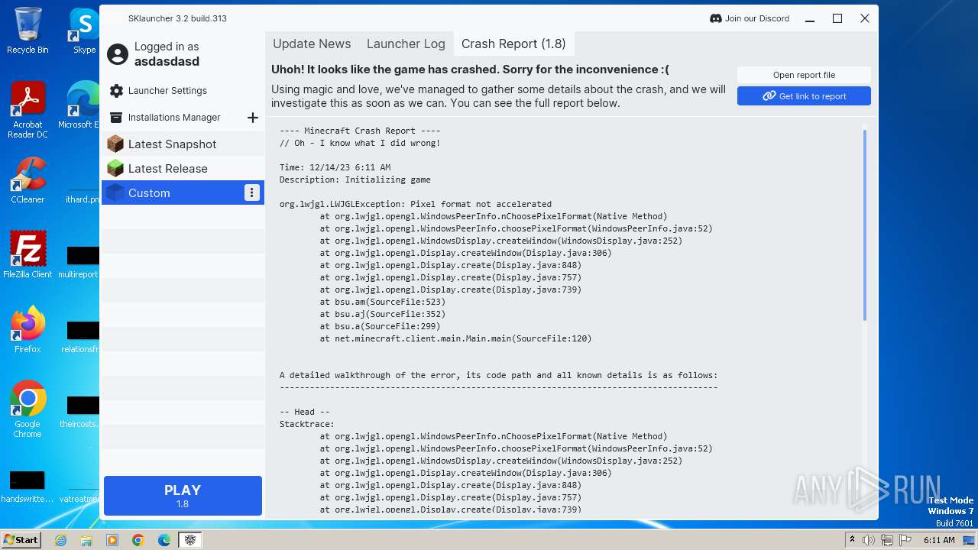Select the Latest Snapshot block icon
The height and width of the screenshot is (550, 978).
click(x=115, y=144)
